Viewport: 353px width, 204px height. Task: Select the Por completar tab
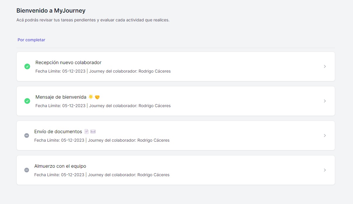[x=31, y=40]
